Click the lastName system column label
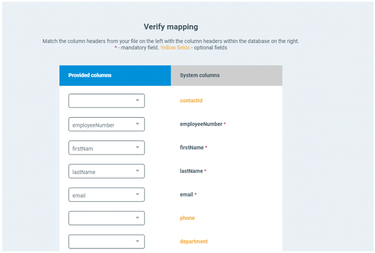 pyautogui.click(x=193, y=171)
